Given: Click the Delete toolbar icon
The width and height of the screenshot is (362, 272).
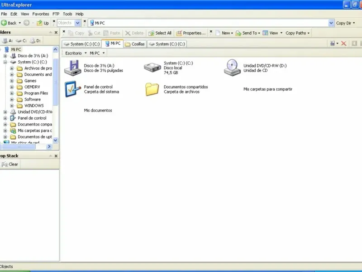Looking at the screenshot, I should click(128, 33).
